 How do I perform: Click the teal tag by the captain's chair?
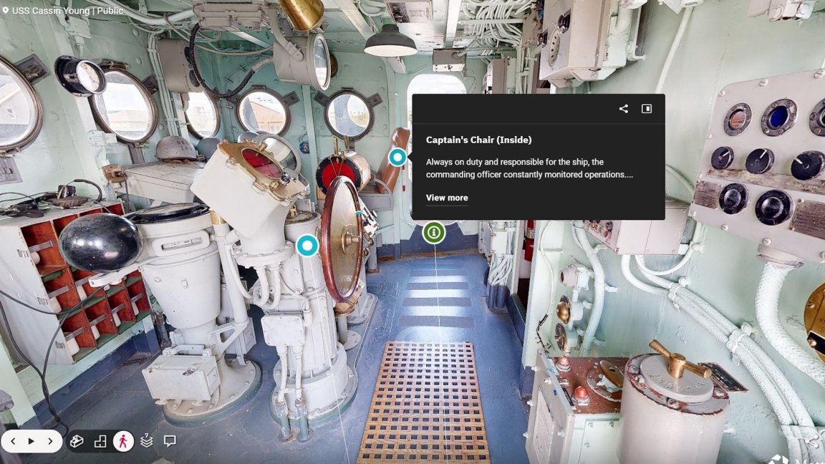pos(397,158)
